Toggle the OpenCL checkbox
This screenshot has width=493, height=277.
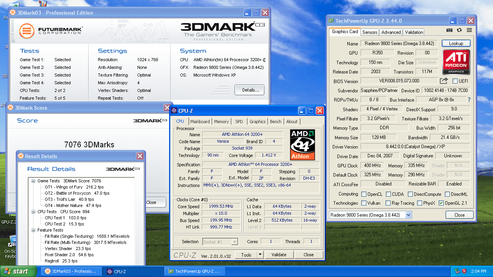click(364, 194)
